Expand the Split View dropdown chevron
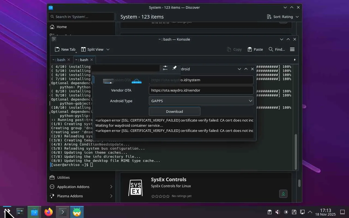Viewport: 349px width, 218px height. (108, 49)
